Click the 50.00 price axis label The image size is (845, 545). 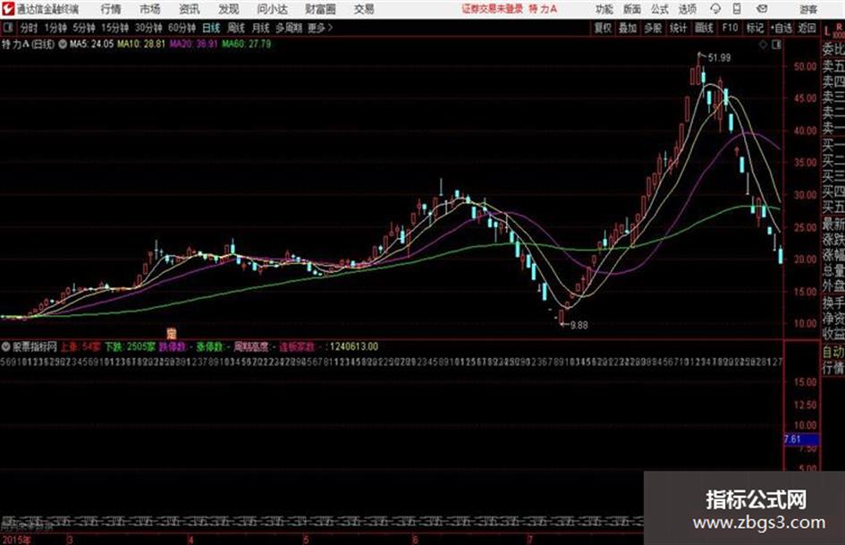coord(805,66)
